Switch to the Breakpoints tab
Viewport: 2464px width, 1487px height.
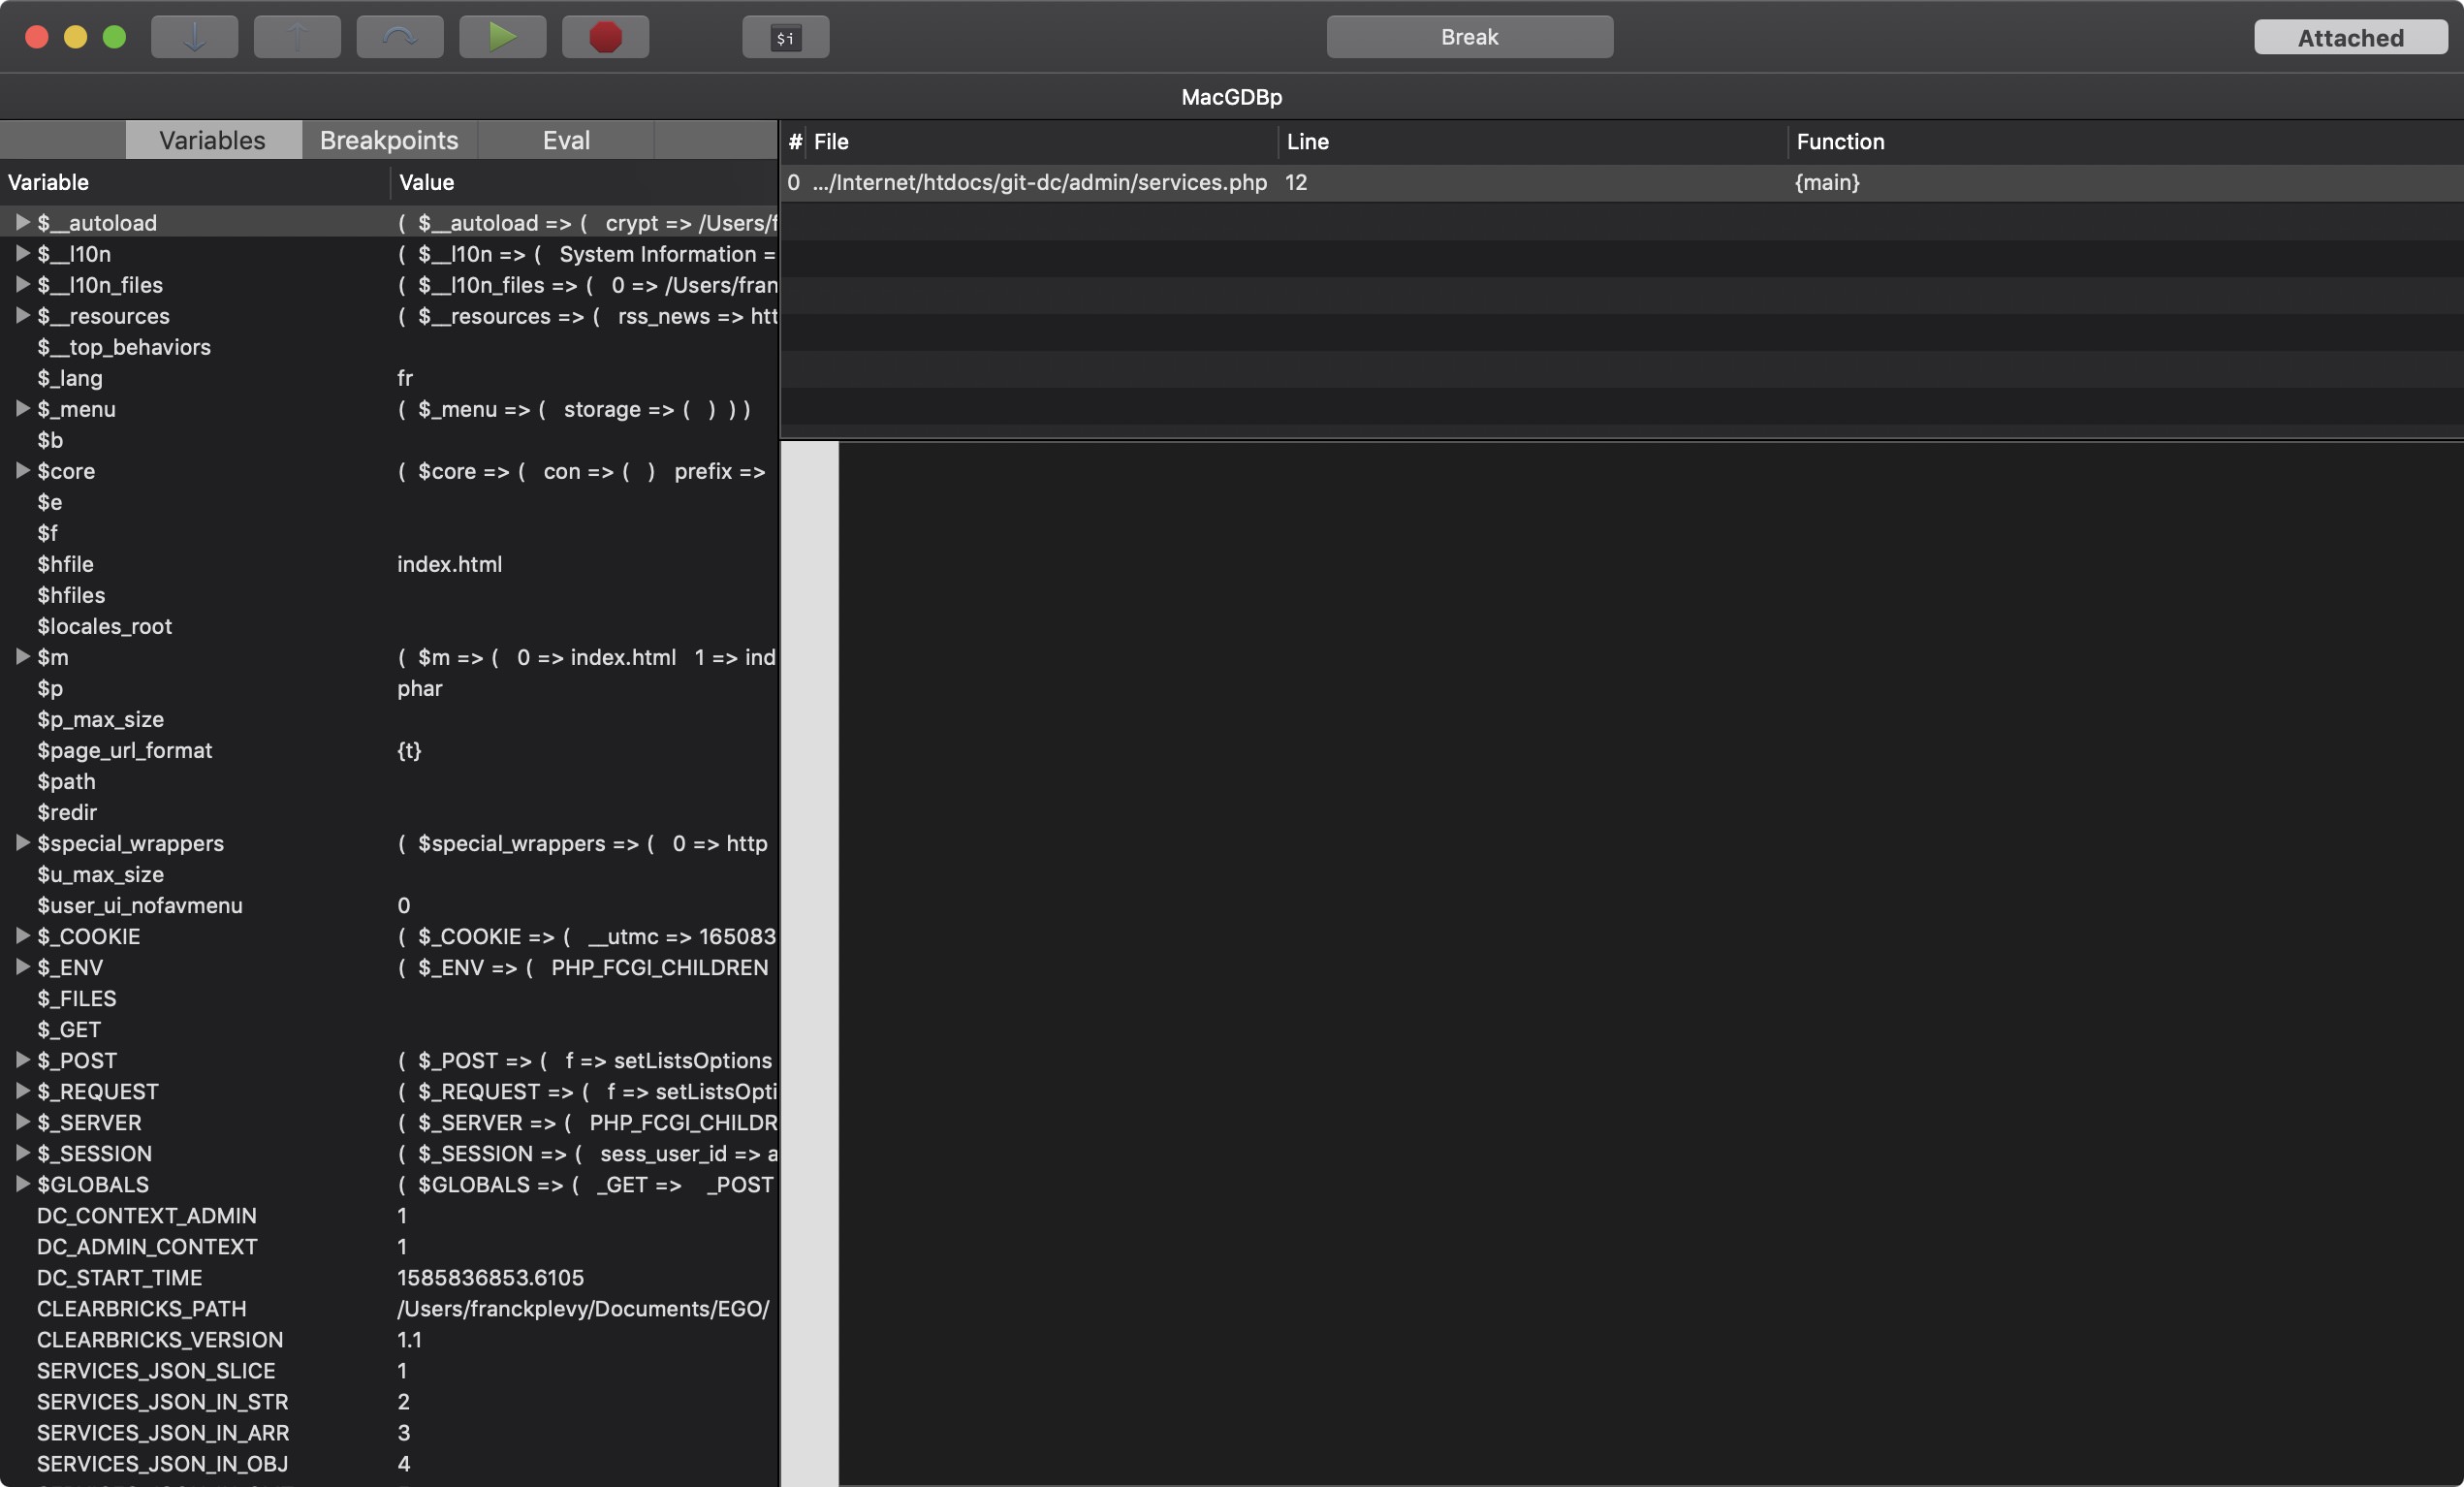(x=389, y=140)
